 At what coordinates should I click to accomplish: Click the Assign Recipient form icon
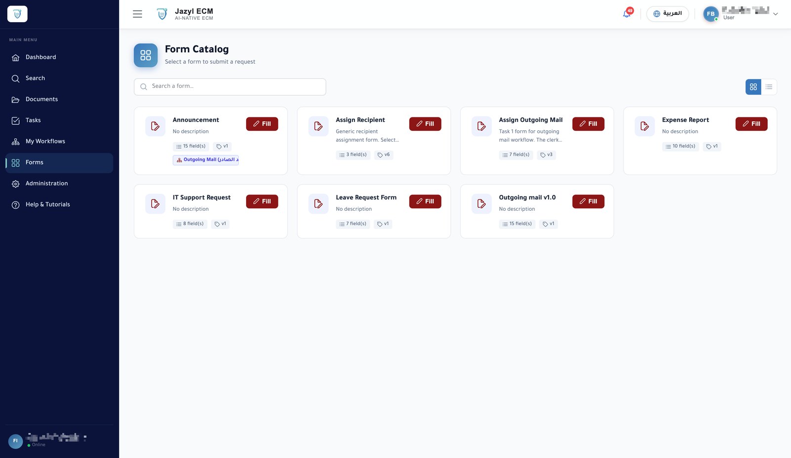click(318, 126)
